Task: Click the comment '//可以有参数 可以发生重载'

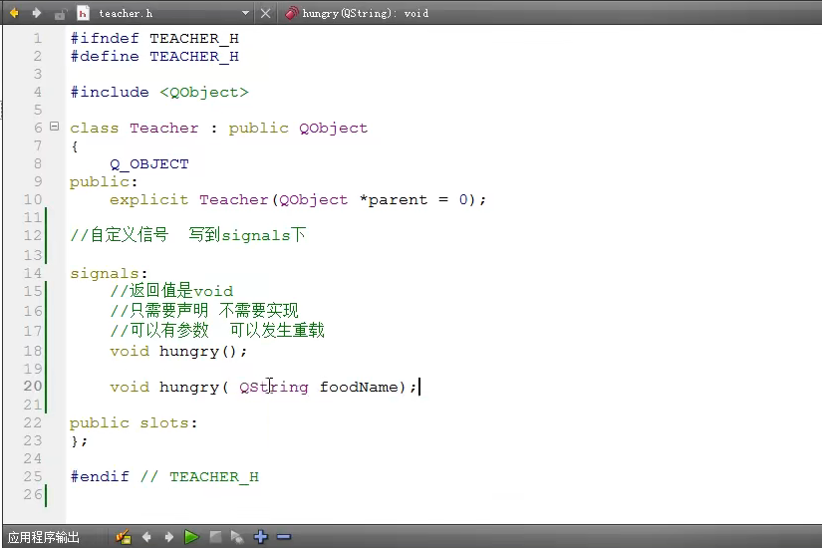Action: tap(217, 331)
